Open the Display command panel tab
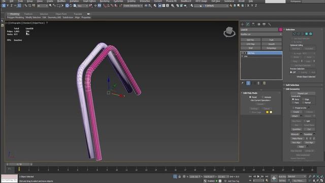The width and height of the screenshot is (325, 183). (264, 24)
